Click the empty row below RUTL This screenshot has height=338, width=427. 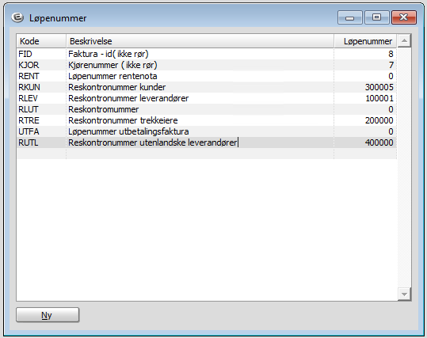pyautogui.click(x=207, y=154)
